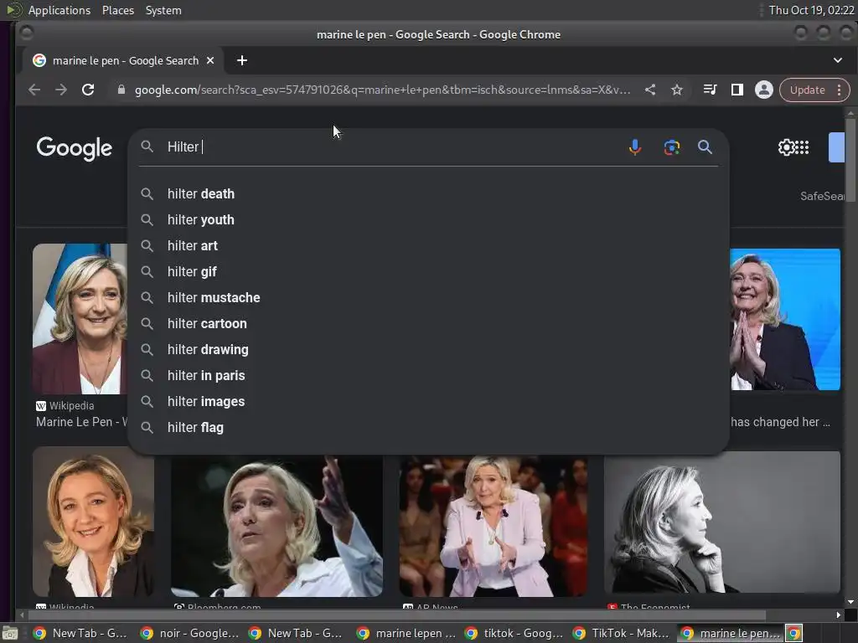The width and height of the screenshot is (858, 643).
Task: Select suggestion hilter gif
Action: [429, 272]
